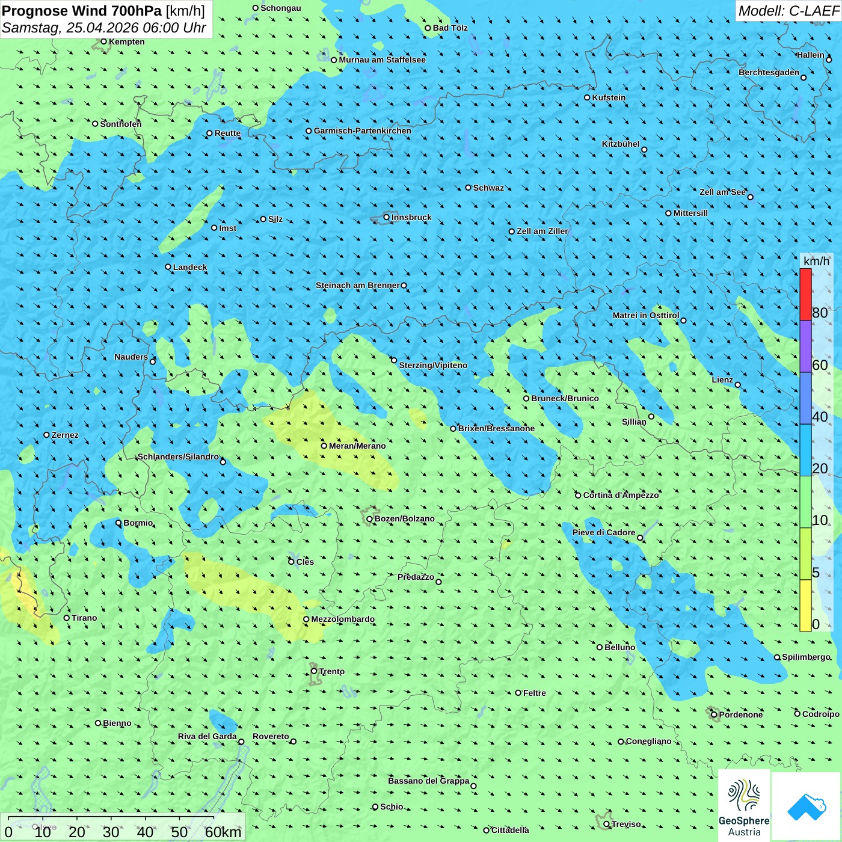Screen dimensions: 842x842
Task: Click the Belluno label
Action: [619, 647]
